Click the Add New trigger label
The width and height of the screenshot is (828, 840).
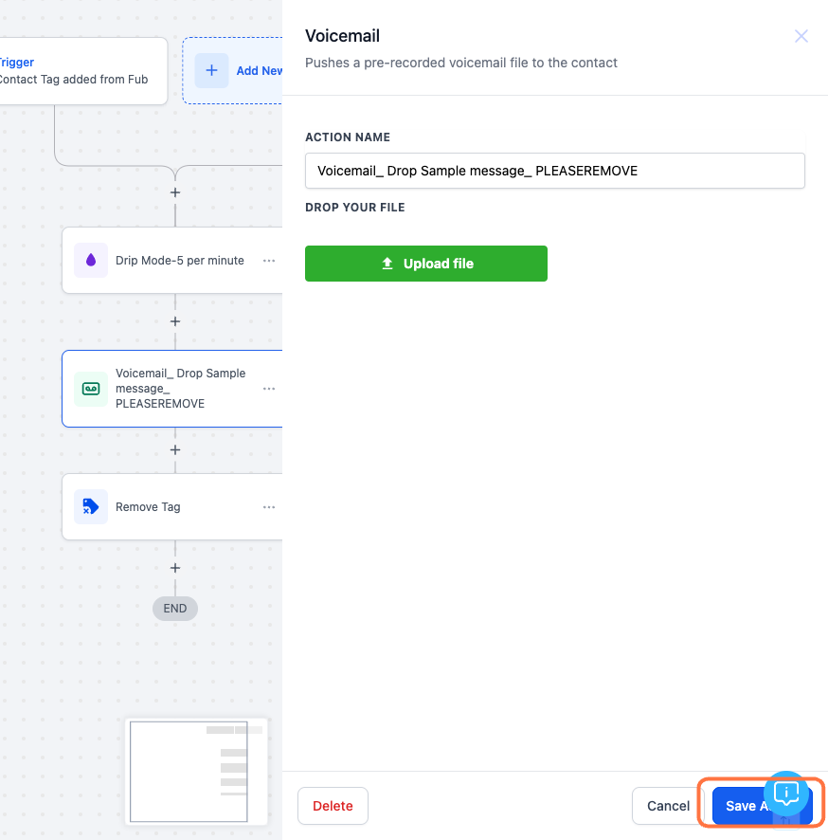click(259, 71)
